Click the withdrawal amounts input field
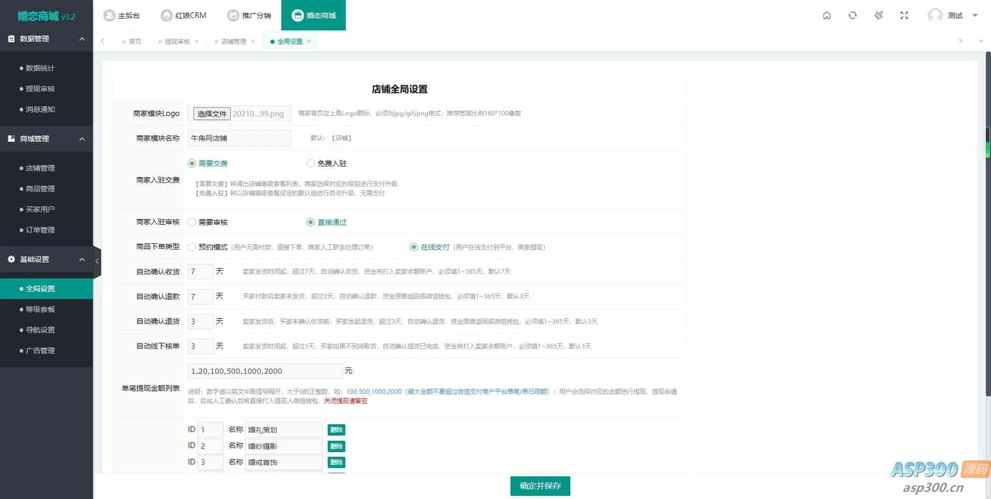This screenshot has width=991, height=499. pos(265,371)
